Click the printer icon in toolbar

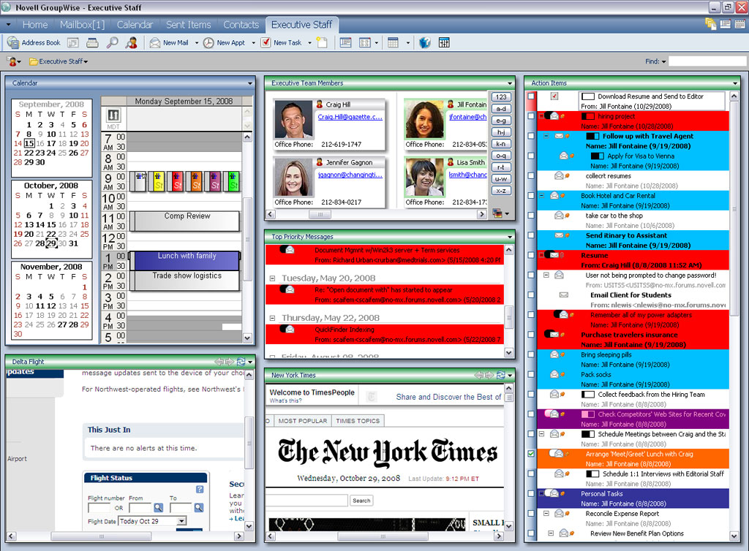(x=92, y=43)
